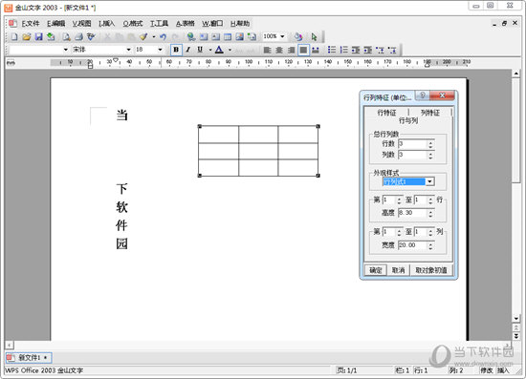Click the pointer arrow select tool icon
Screen dimensions: 526x379
click(314, 36)
